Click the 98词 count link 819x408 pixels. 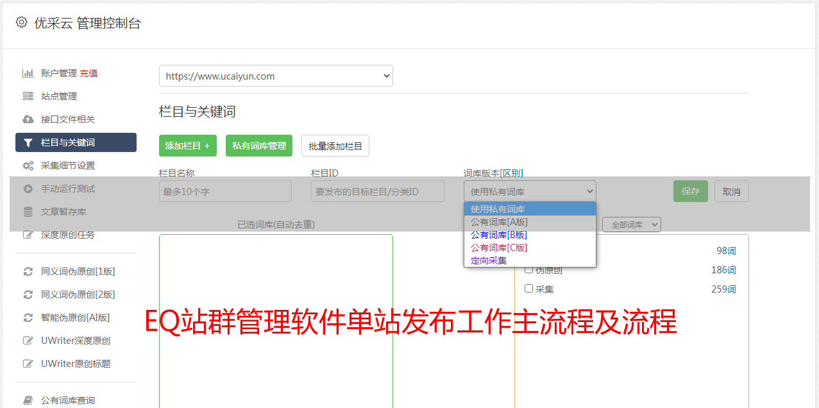726,251
